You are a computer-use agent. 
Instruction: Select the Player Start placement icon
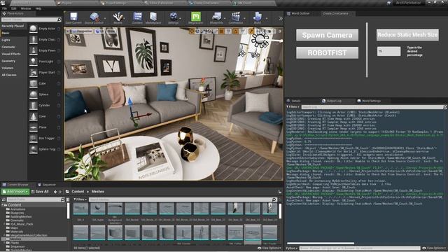[34, 73]
